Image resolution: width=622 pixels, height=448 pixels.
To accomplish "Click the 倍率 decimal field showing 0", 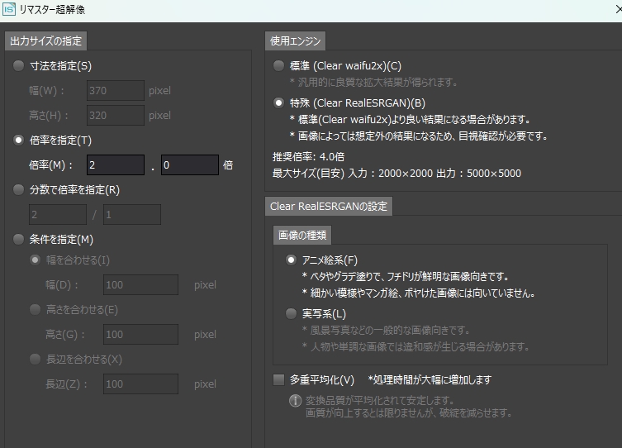I will pos(190,164).
